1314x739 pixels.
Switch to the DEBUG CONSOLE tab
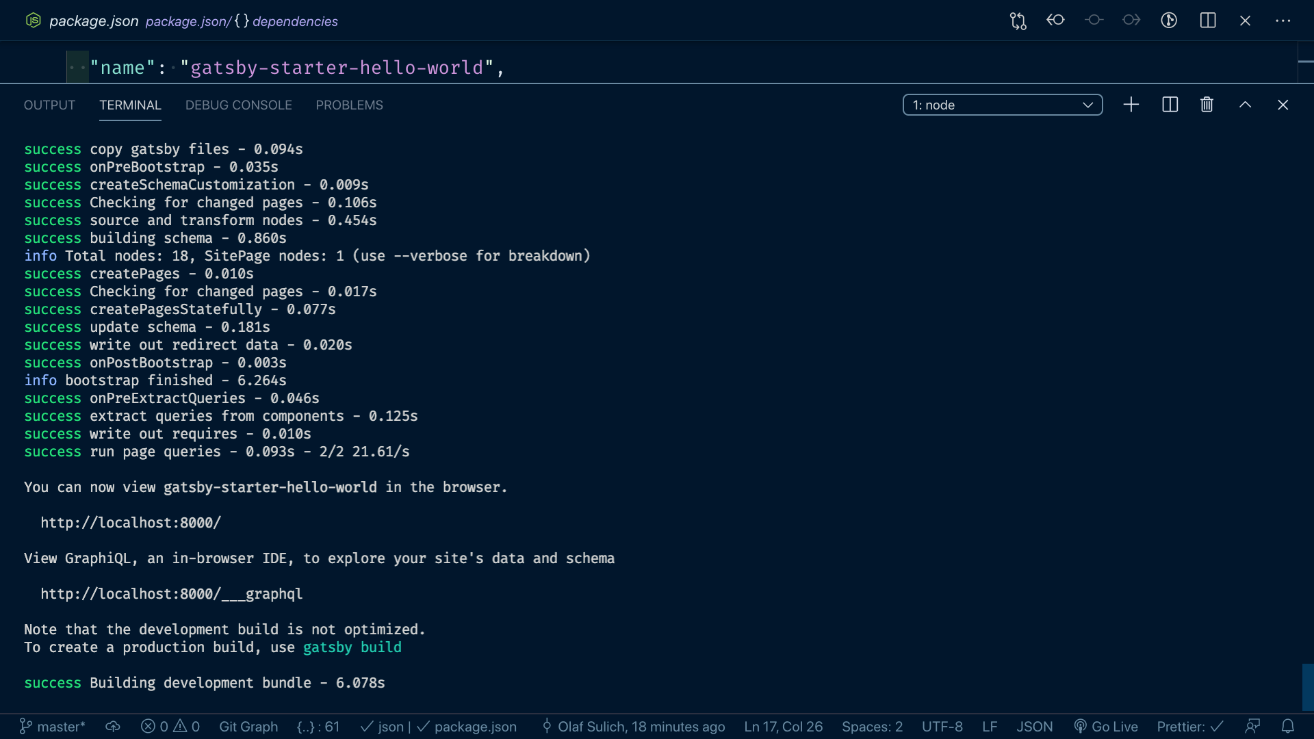coord(239,105)
